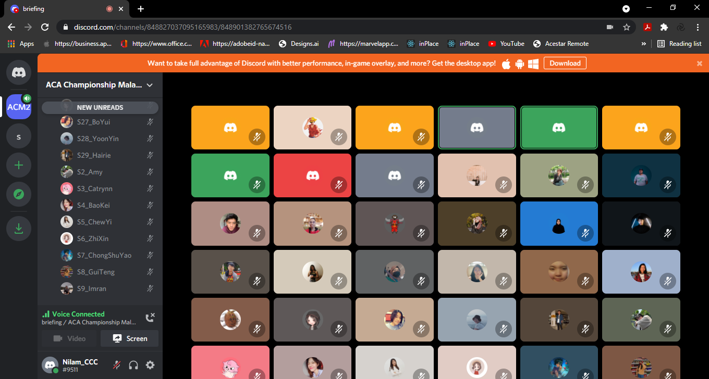Expand the ACA Championship server dropdown
709x379 pixels.
coord(150,85)
